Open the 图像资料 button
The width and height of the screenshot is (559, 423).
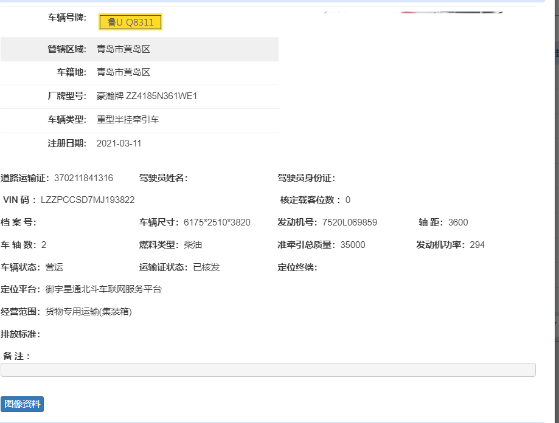coord(23,404)
